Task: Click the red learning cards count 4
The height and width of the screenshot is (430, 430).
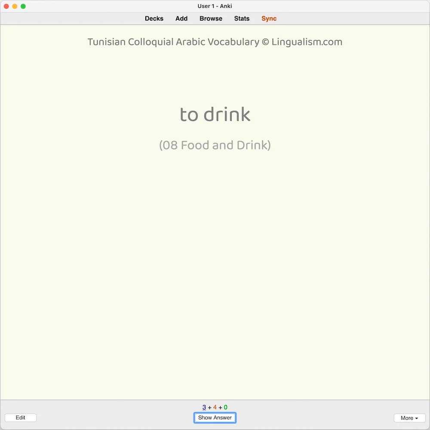Action: pos(215,407)
